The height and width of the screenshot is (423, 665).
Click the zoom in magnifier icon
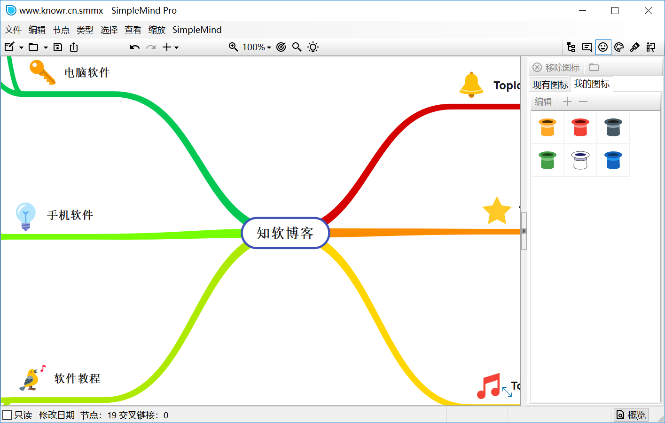click(234, 47)
